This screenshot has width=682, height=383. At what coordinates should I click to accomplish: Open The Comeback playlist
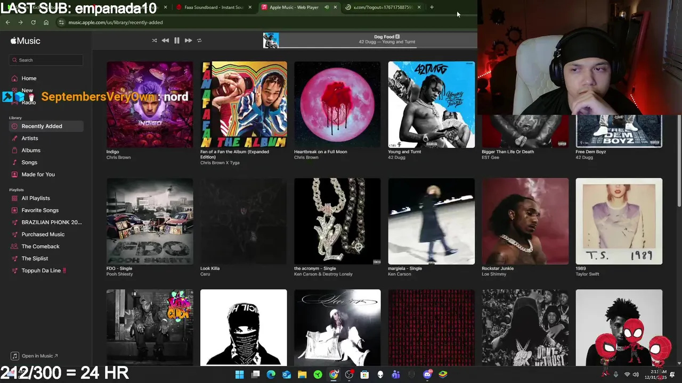(46, 246)
